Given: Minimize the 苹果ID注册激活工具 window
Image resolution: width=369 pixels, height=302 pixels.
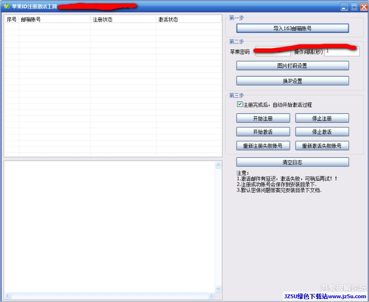Looking at the screenshot, I should coord(344,7).
